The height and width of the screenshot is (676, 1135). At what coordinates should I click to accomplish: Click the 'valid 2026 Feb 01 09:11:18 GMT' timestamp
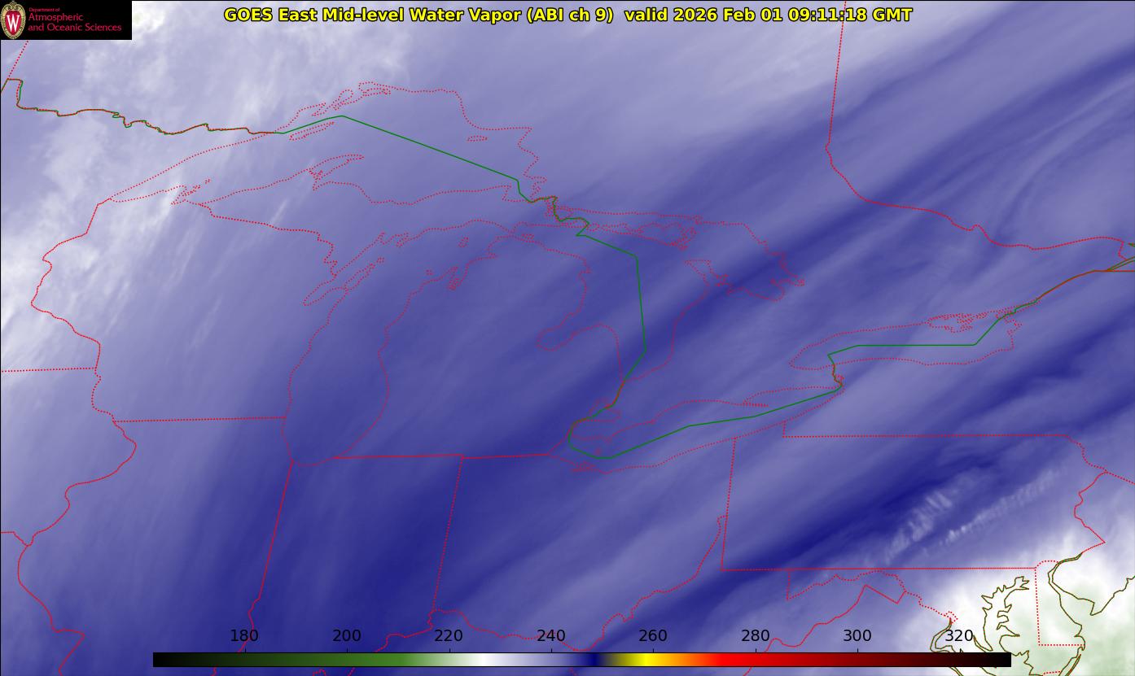pos(768,15)
